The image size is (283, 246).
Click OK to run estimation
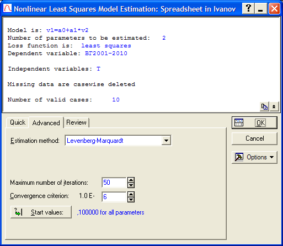(254, 122)
